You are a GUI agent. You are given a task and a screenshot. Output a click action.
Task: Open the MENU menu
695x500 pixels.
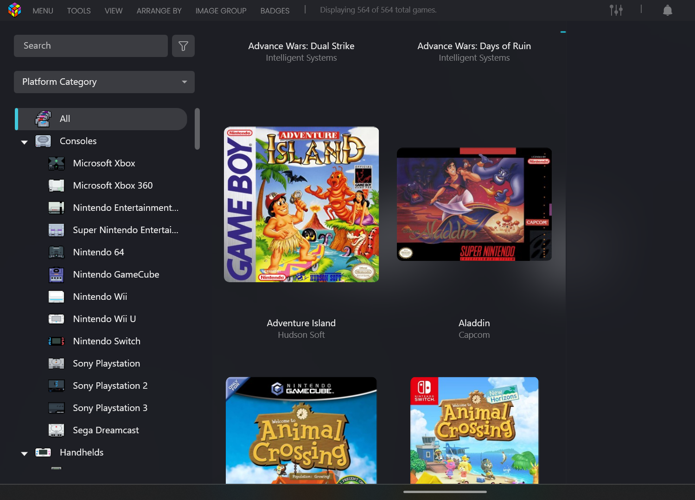[x=43, y=11]
